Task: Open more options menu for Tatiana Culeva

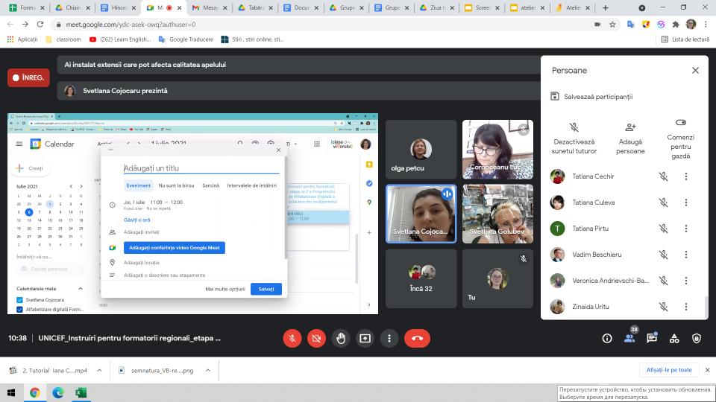Action: coord(686,202)
